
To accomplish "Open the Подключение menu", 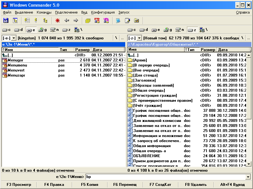I will tap(66, 12).
